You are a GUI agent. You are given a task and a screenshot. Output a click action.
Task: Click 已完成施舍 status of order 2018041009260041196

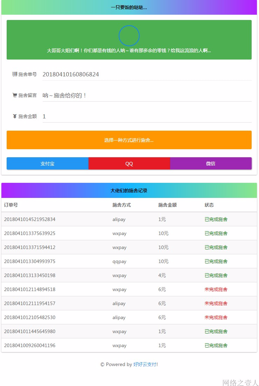[x=216, y=345]
